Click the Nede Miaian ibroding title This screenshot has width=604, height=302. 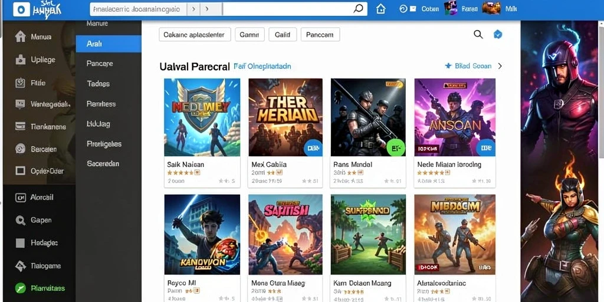click(x=449, y=165)
